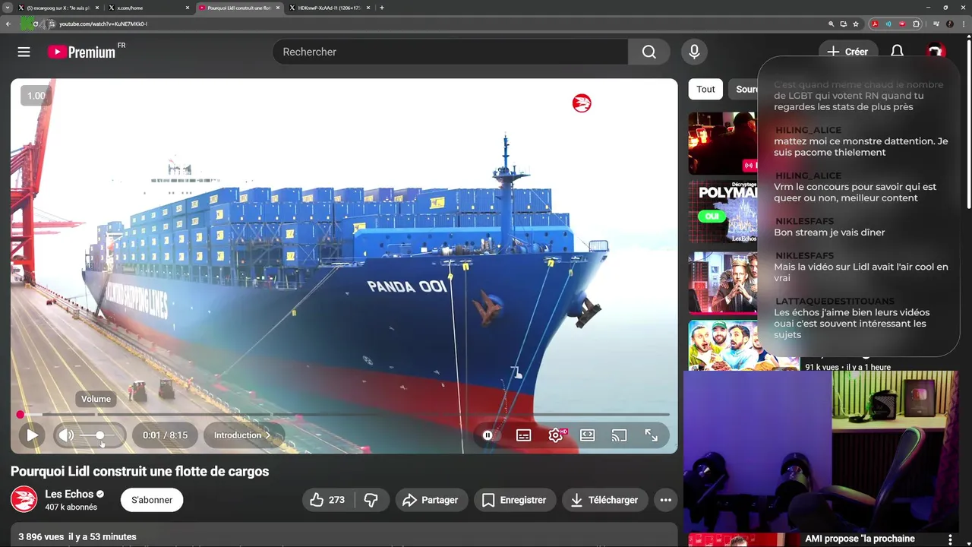Click the Les Echos watermark logo on video

point(582,103)
